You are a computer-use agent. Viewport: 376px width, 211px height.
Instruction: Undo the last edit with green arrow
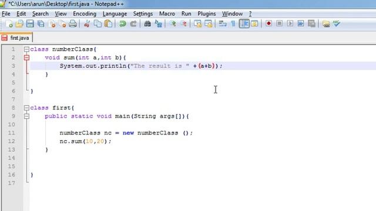(123, 23)
